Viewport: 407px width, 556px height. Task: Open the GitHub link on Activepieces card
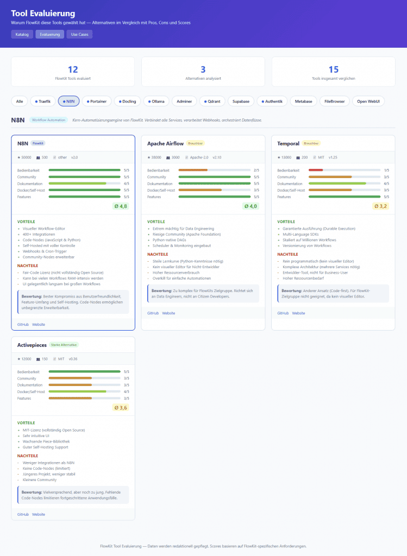[x=23, y=514]
